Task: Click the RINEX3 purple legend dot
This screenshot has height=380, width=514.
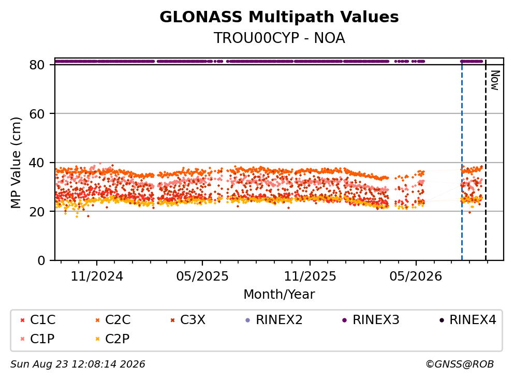Action: click(x=345, y=320)
